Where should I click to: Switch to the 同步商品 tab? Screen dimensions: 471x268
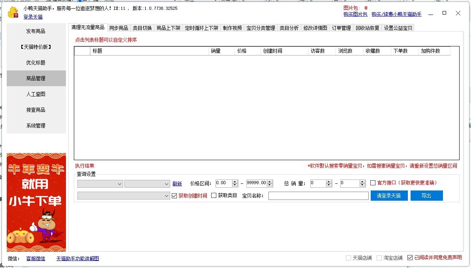click(118, 28)
